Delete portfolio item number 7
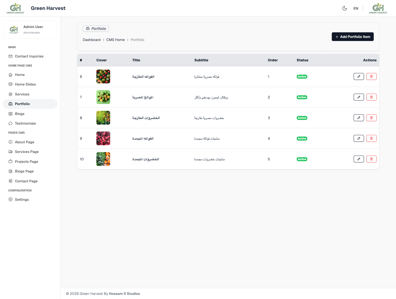 [x=371, y=97]
